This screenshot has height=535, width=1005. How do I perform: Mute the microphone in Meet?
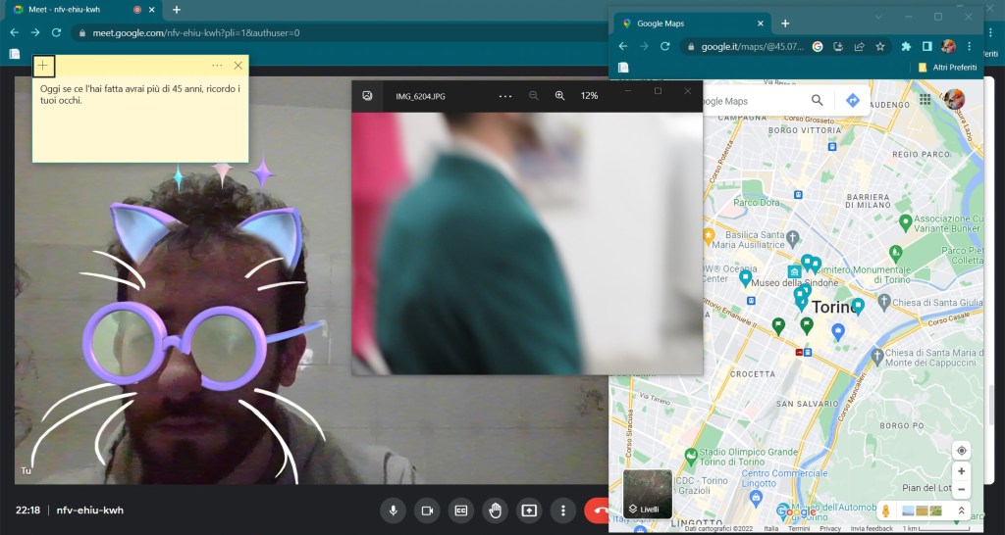pos(394,511)
